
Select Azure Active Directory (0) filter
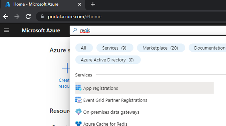tap(108, 60)
